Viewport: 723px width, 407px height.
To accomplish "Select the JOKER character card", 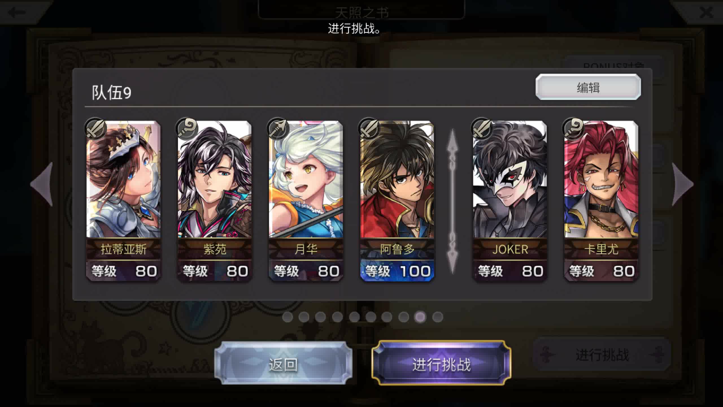I will coord(510,201).
